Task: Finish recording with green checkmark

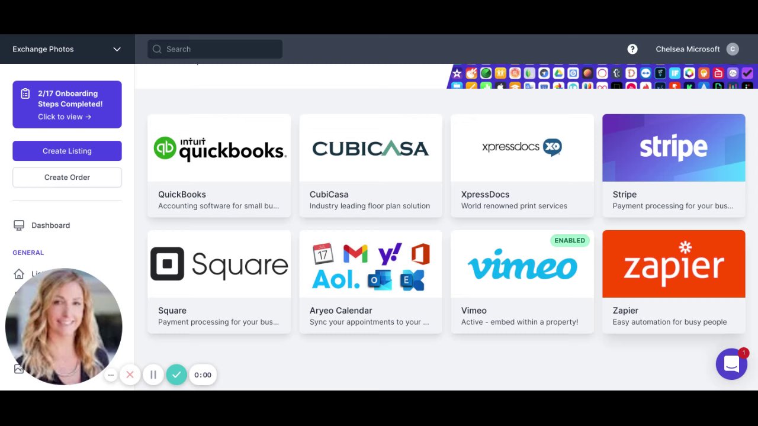Action: [176, 375]
